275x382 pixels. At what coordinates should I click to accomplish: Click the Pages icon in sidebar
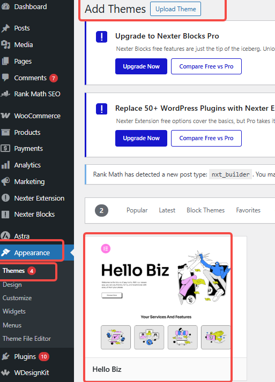(x=5, y=61)
